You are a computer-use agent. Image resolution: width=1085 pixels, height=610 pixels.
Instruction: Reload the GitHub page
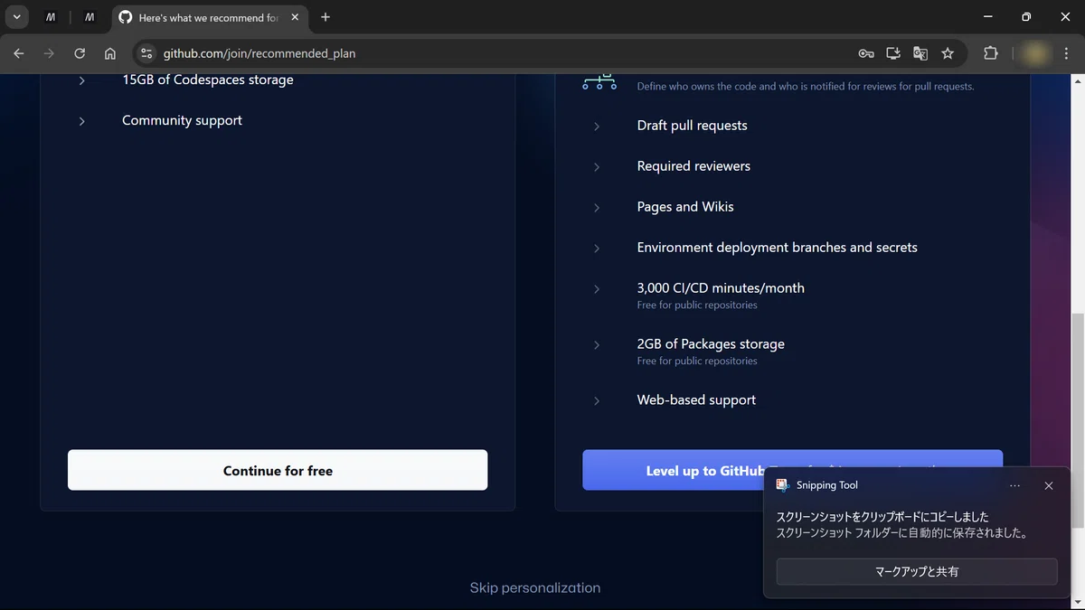click(x=80, y=53)
